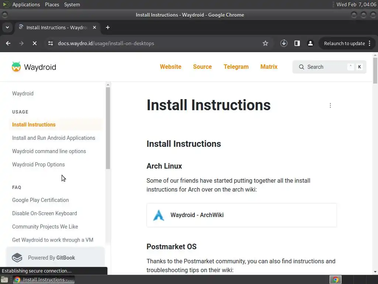378x284 pixels.
Task: Open the System menu
Action: (72, 4)
